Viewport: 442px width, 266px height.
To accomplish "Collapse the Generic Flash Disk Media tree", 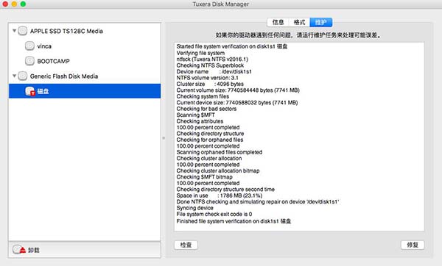I will 14,76.
